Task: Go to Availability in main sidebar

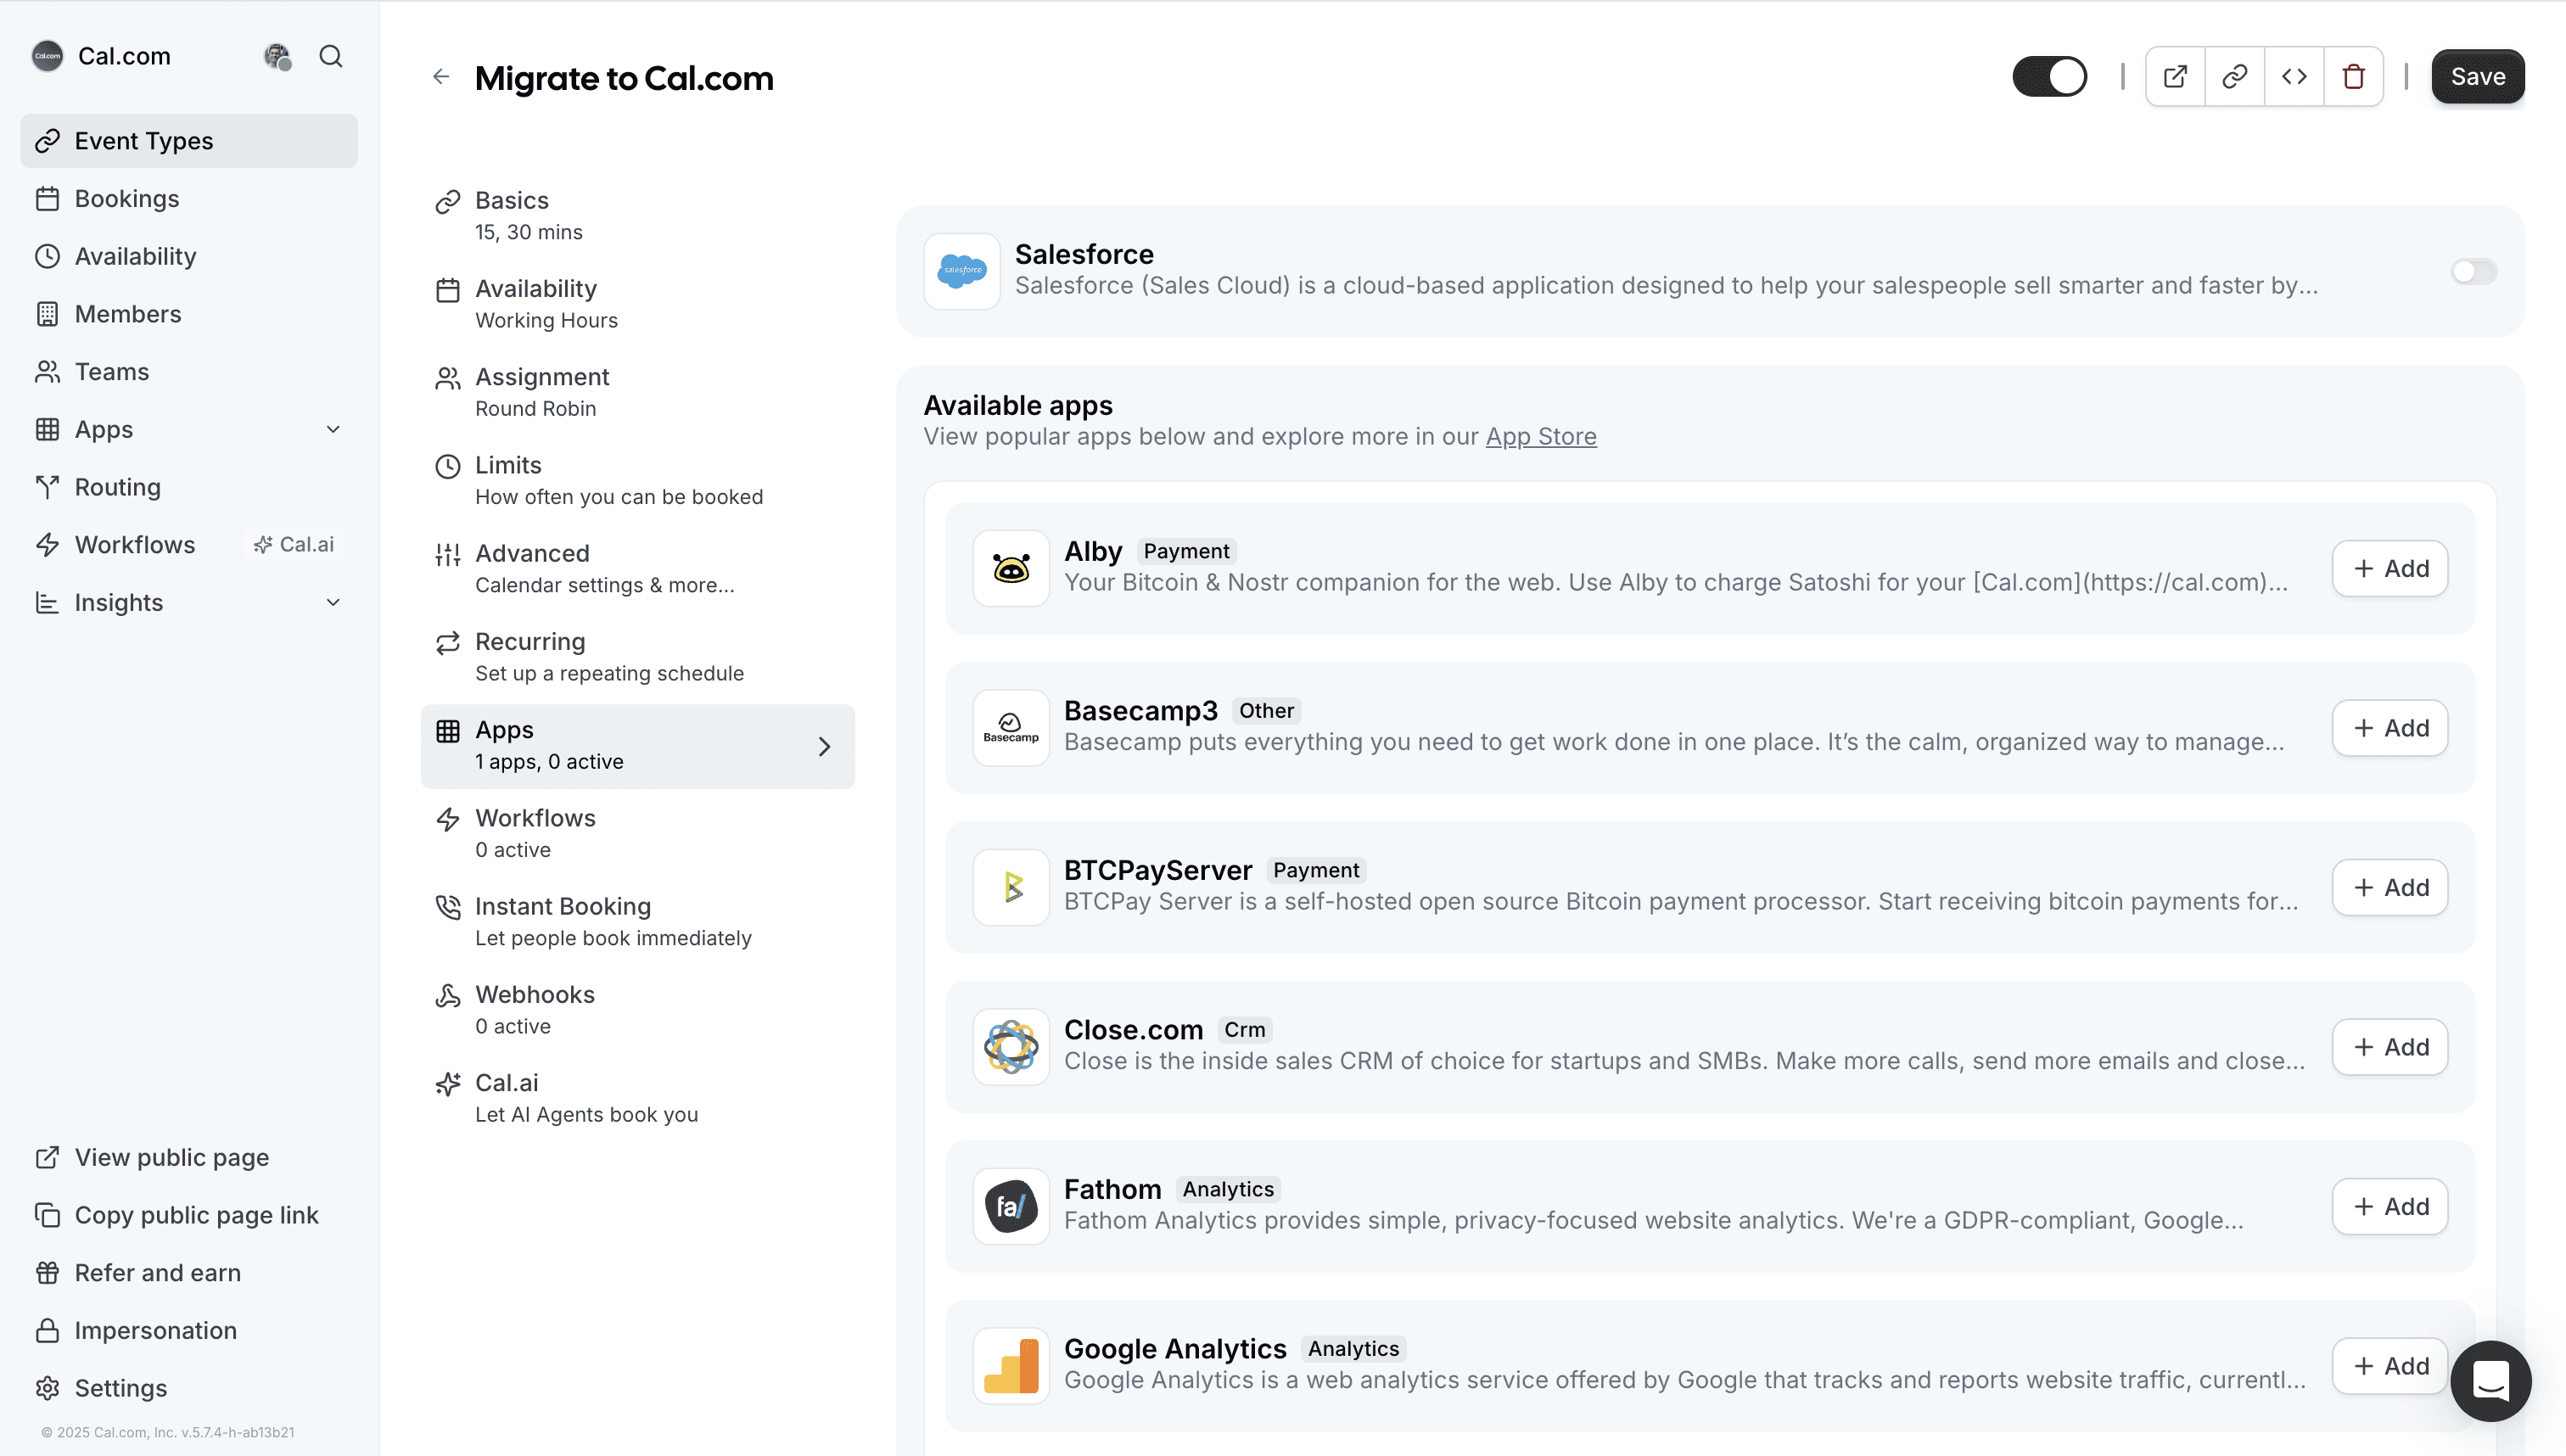Action: point(189,256)
